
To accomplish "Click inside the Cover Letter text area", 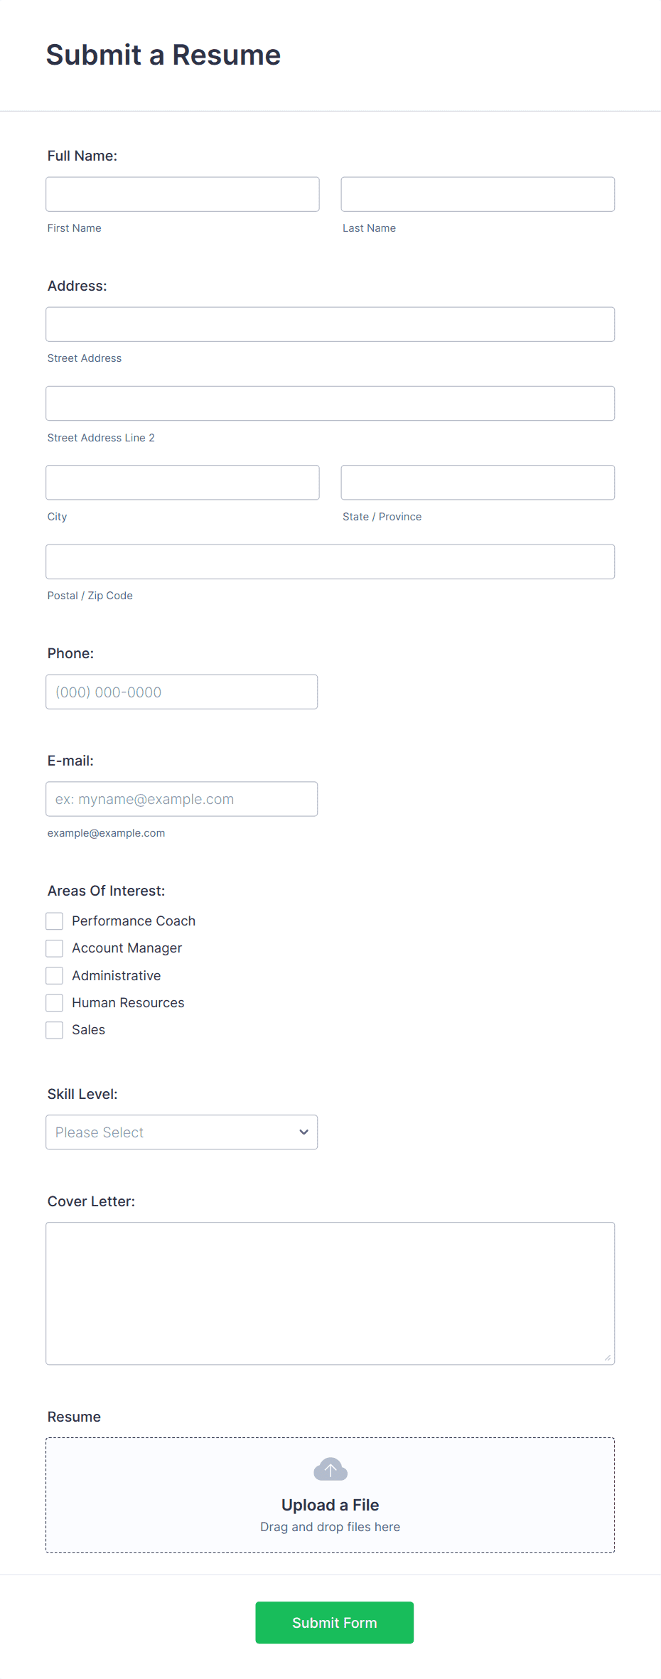I will point(330,1292).
